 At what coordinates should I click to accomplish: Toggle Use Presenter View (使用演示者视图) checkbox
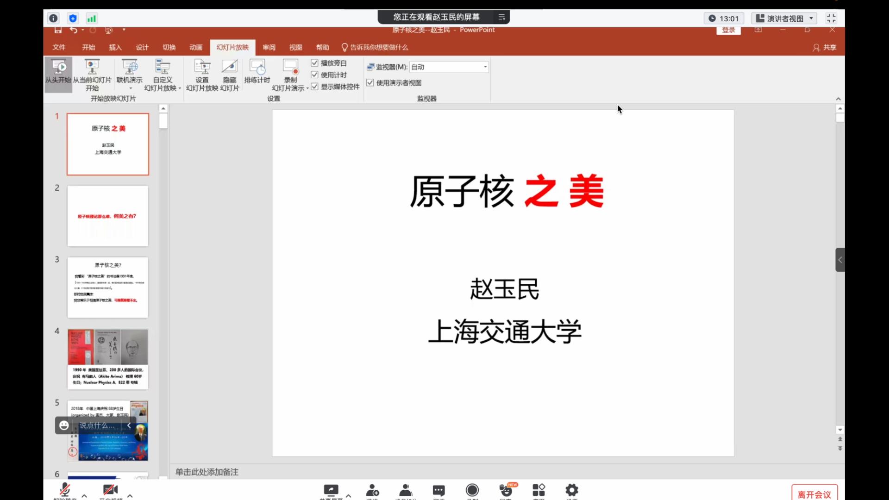pos(370,82)
